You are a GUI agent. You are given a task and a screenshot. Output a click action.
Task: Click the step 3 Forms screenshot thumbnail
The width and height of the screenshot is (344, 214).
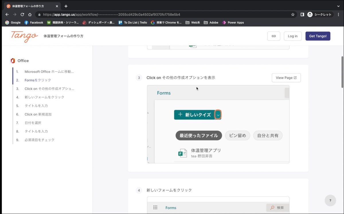tap(218, 124)
